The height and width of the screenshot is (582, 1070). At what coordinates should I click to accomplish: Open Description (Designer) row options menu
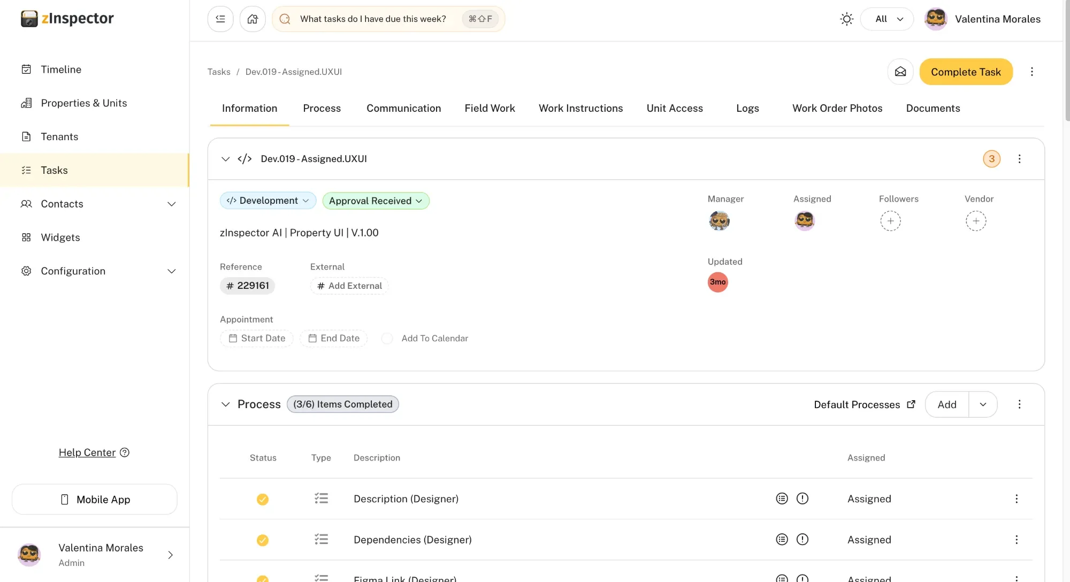1017,499
